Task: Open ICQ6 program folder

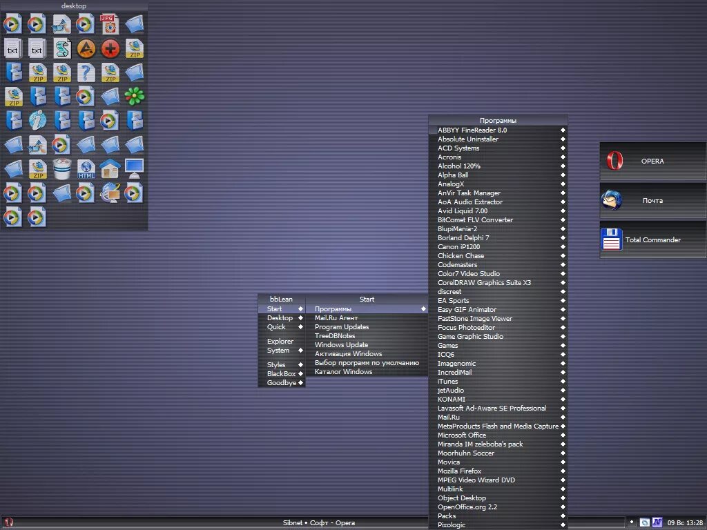Action: coord(498,355)
